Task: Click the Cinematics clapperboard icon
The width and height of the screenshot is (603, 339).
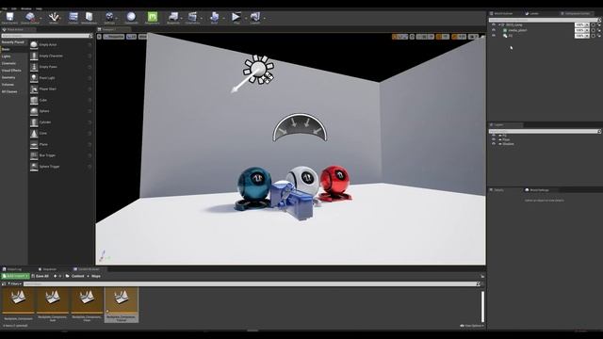Action: click(x=192, y=17)
